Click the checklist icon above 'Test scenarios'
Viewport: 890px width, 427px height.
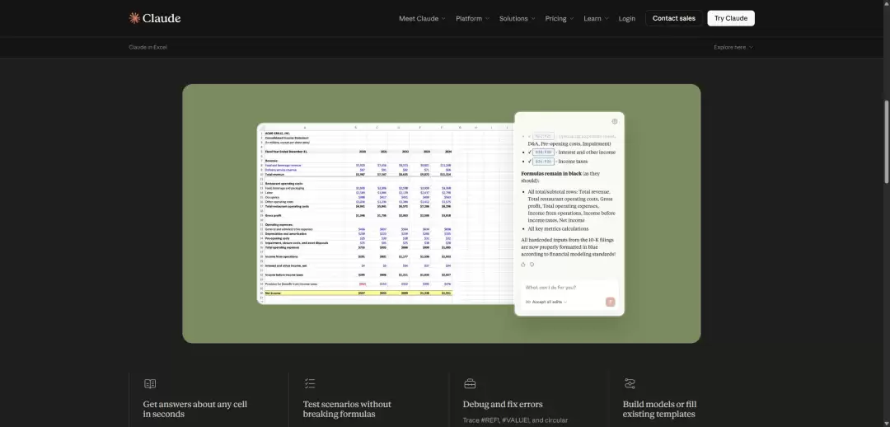(310, 384)
